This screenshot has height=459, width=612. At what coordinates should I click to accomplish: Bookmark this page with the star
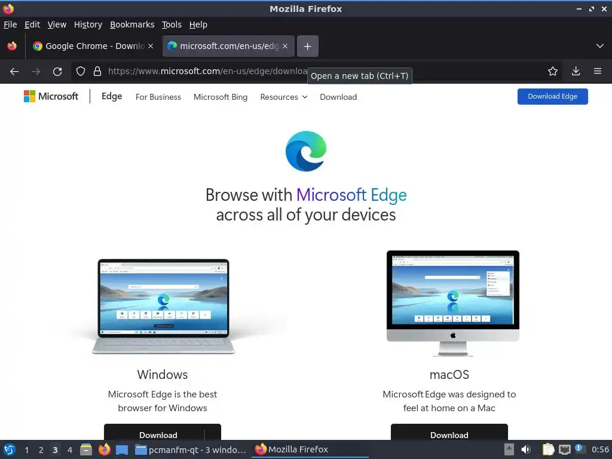[x=553, y=71]
